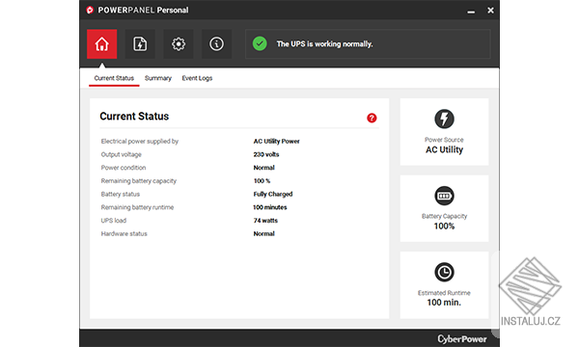Select the Current Status tab
The height and width of the screenshot is (347, 579).
tap(114, 78)
